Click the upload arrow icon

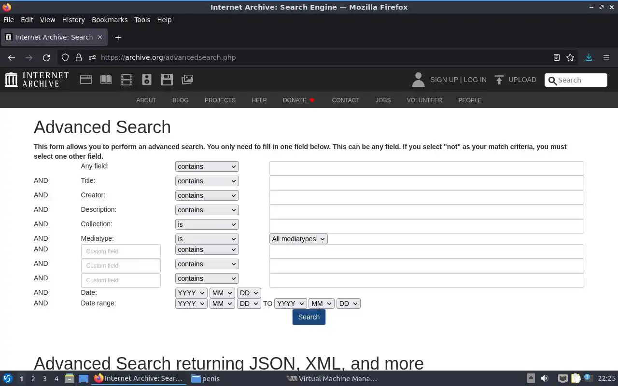pos(499,80)
